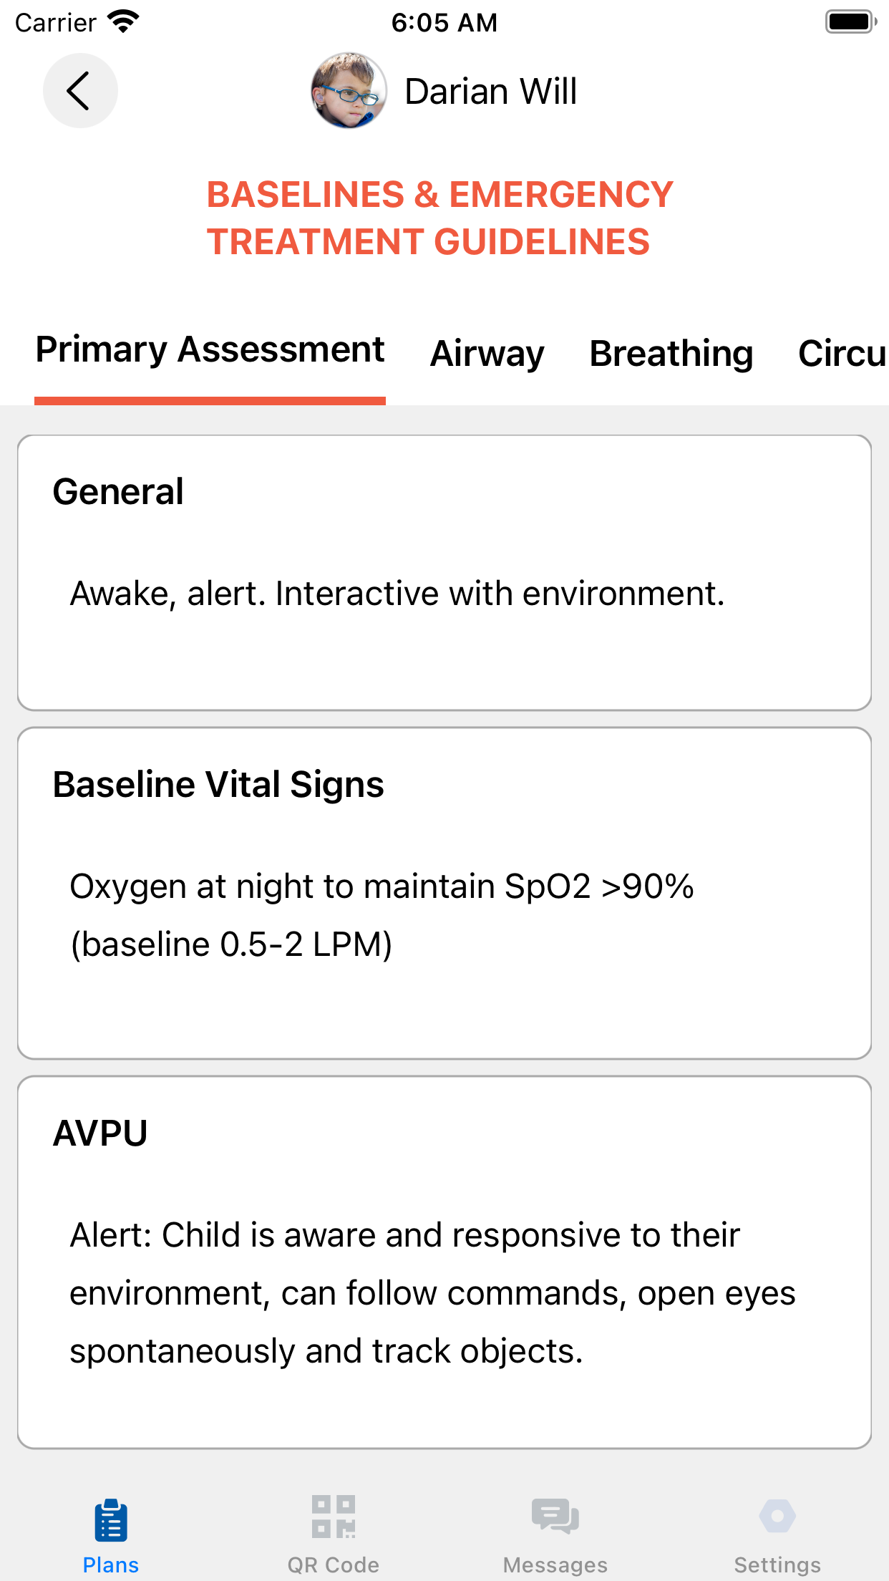Tap the Wi-Fi status icon
The width and height of the screenshot is (889, 1581).
pos(124,22)
